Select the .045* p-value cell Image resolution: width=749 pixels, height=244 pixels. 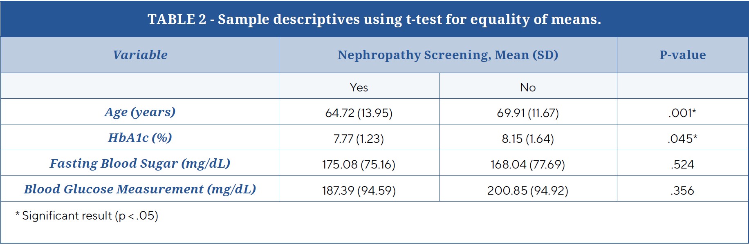tap(682, 139)
